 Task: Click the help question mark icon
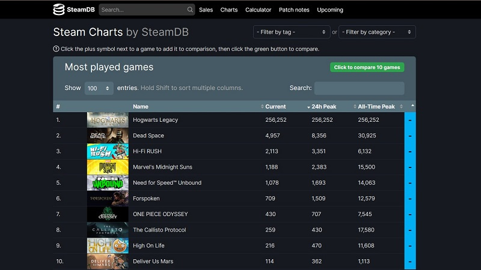(56, 49)
